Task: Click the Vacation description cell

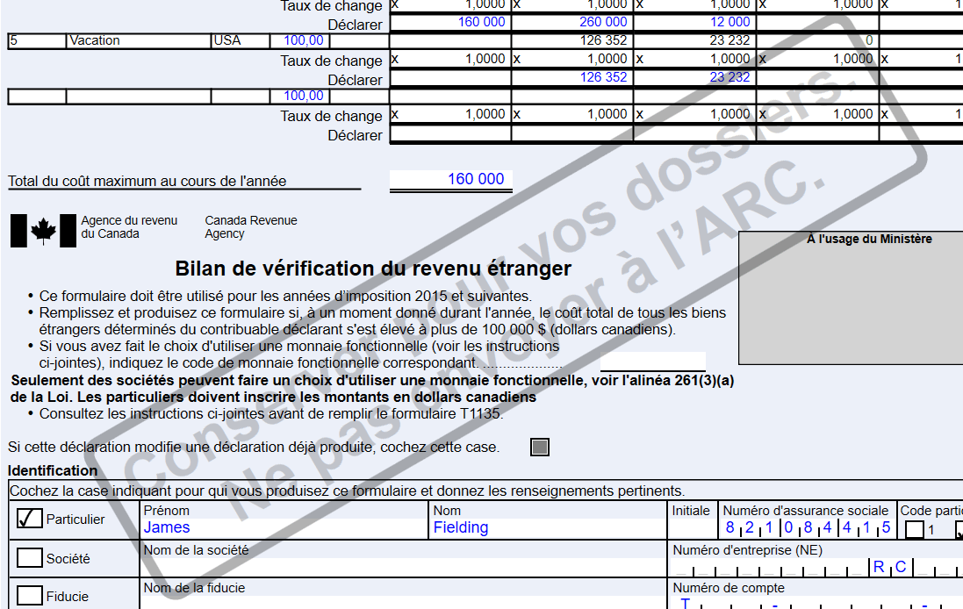Action: tap(139, 41)
